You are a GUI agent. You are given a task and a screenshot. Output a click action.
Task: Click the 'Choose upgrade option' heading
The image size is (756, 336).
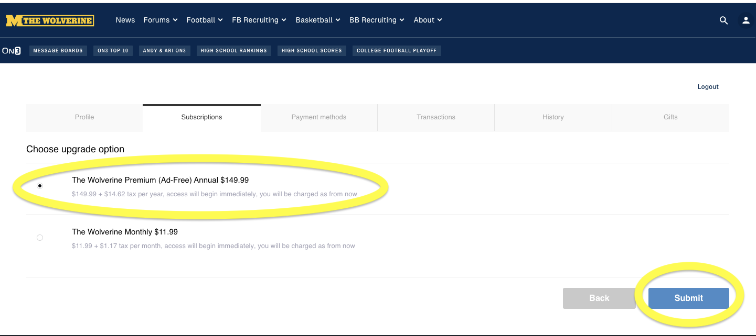pyautogui.click(x=75, y=149)
